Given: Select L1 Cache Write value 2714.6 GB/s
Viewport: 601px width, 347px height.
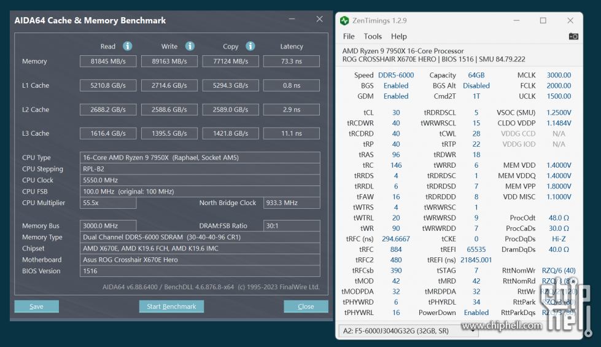Looking at the screenshot, I should click(x=169, y=85).
